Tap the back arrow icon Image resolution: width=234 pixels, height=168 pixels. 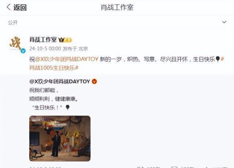coord(9,7)
